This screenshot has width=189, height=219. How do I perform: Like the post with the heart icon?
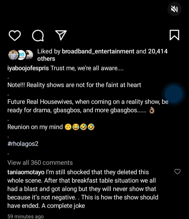coord(14,35)
